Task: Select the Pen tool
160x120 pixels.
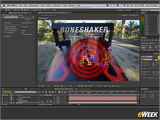Action: click(x=25, y=10)
